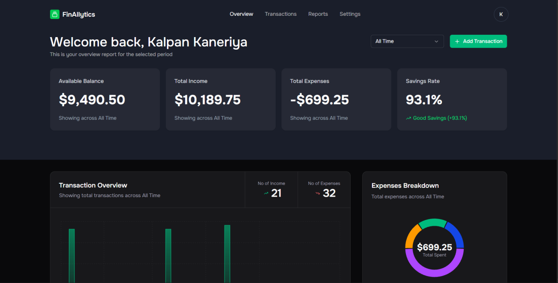This screenshot has width=558, height=283.
Task: Click the FinAllytics brand name
Action: point(79,14)
